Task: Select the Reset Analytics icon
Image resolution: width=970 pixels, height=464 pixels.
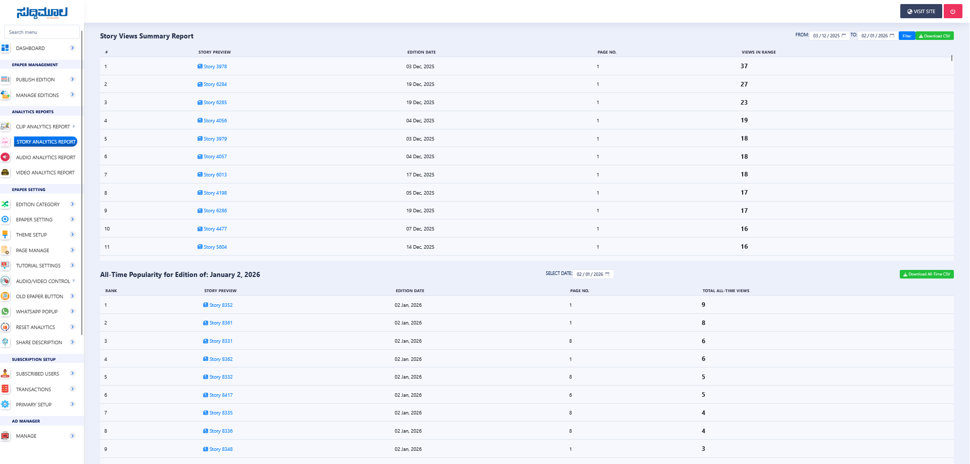Action: pos(6,327)
